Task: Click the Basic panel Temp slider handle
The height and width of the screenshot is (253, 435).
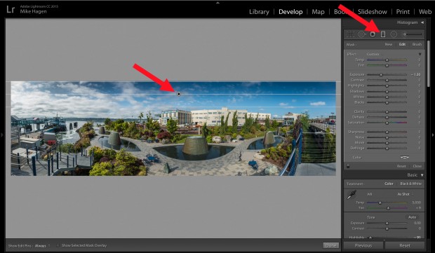Action: tap(380, 203)
